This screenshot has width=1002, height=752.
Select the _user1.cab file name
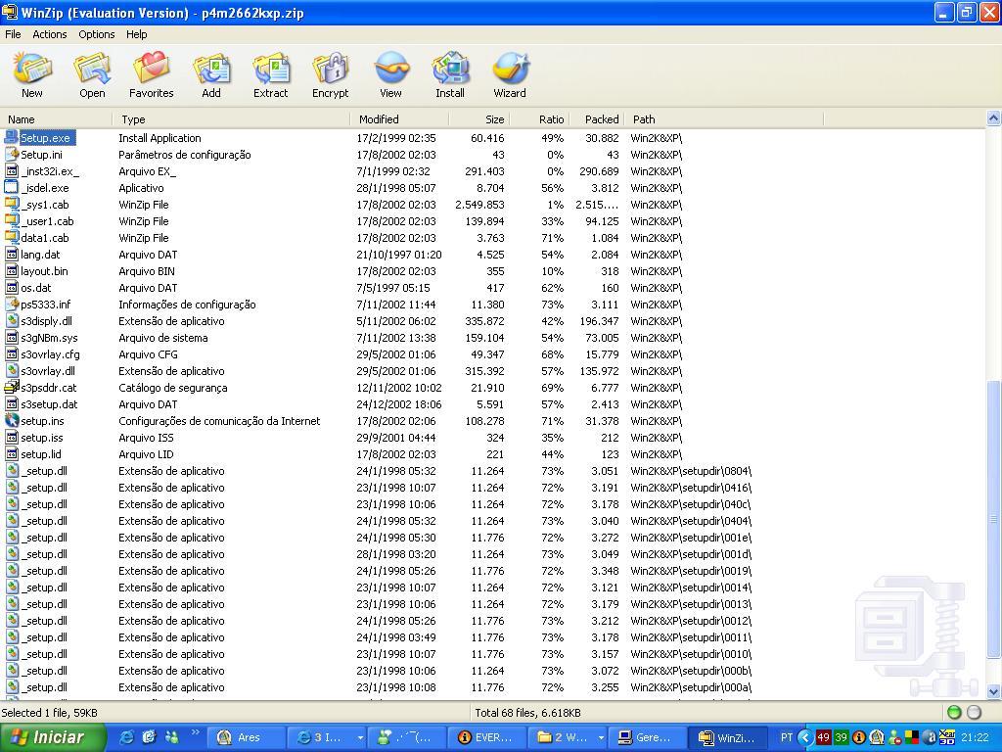(47, 221)
